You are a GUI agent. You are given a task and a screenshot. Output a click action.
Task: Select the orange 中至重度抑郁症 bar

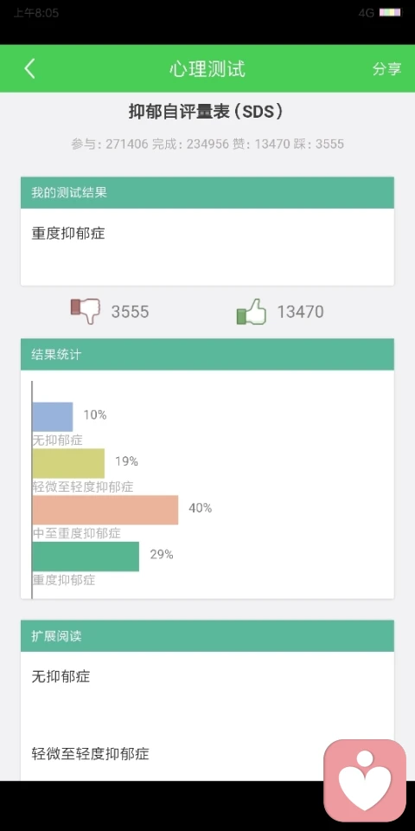coord(105,510)
